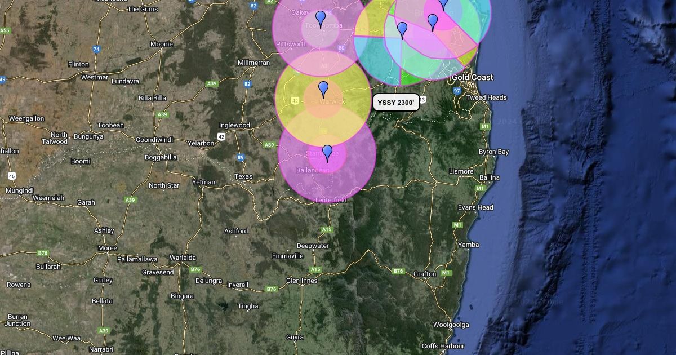Click the Moonie town label
This screenshot has width=676, height=355.
[x=161, y=44]
